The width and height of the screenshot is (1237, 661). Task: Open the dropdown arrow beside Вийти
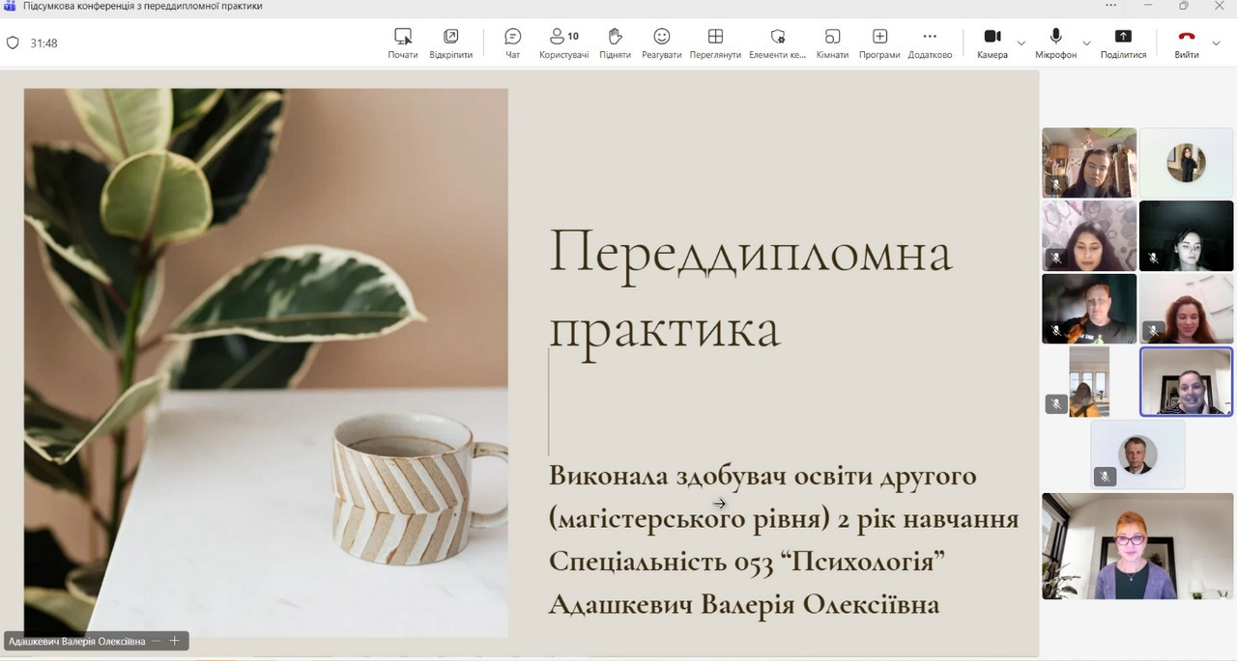pos(1216,43)
